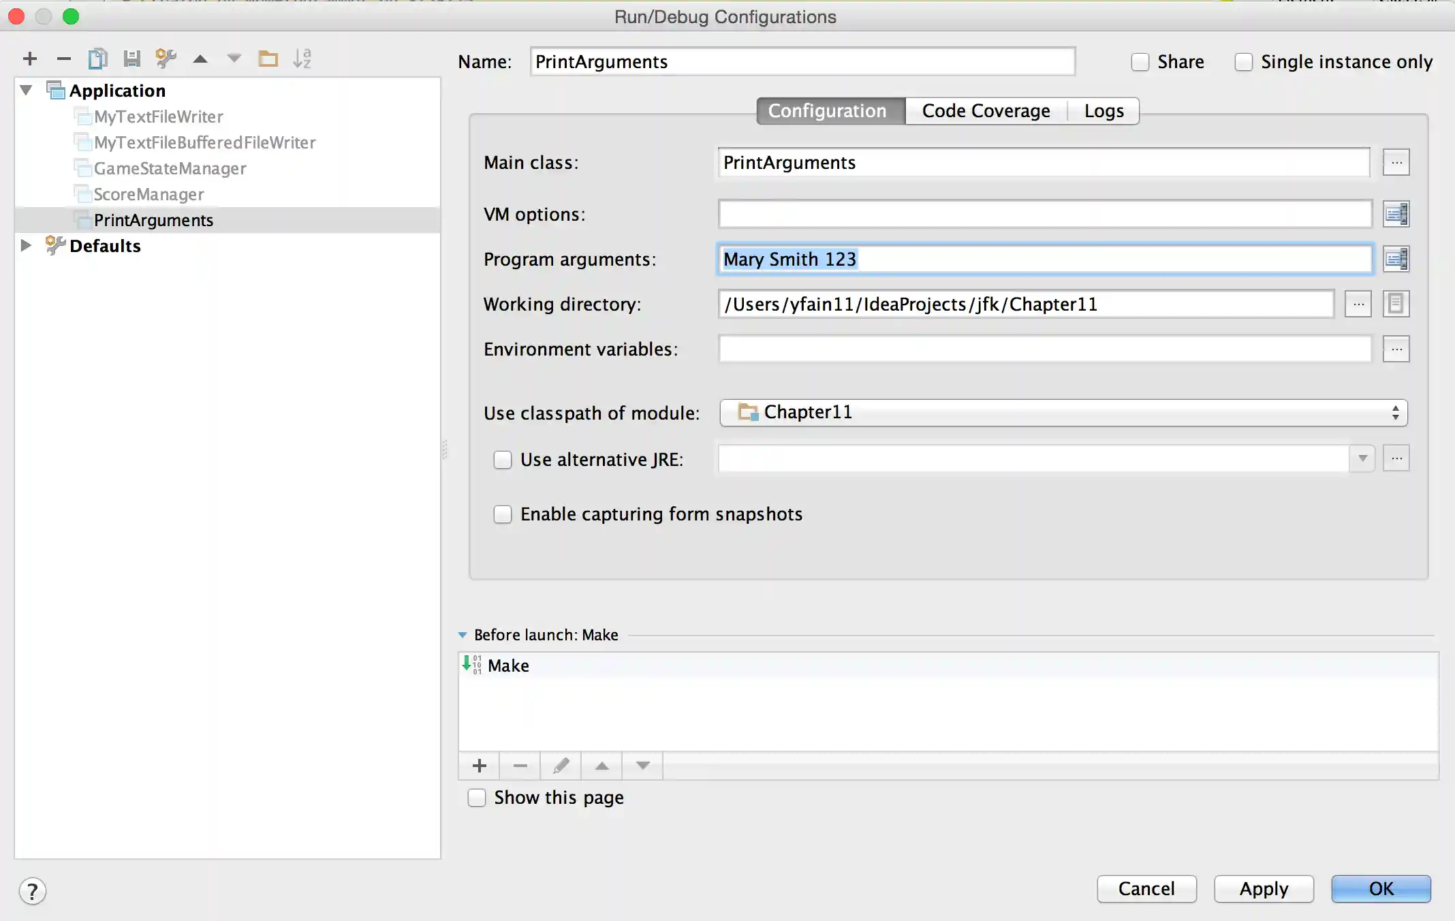Check Single instance only option

pyautogui.click(x=1243, y=62)
